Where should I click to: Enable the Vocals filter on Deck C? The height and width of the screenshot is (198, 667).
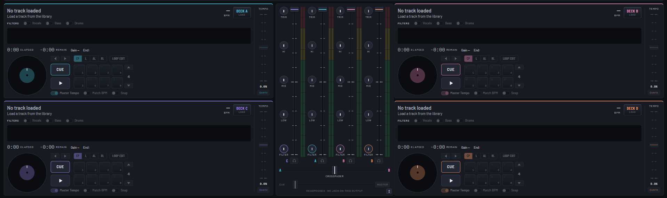click(27, 121)
